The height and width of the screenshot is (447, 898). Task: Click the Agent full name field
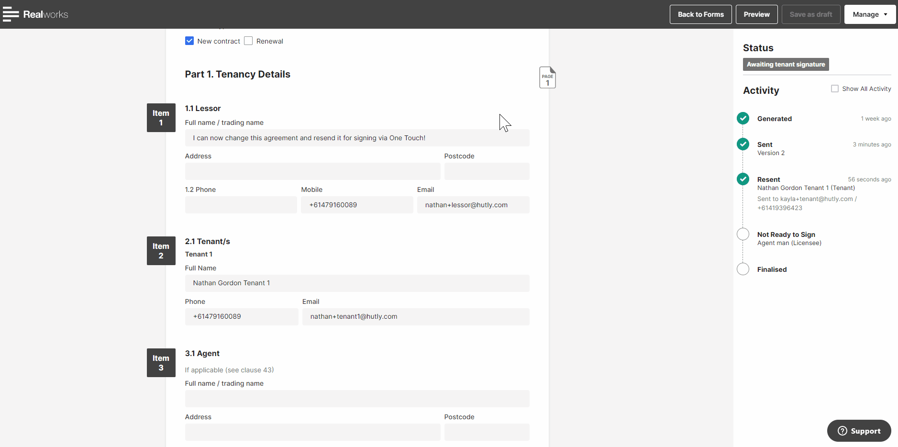(357, 399)
